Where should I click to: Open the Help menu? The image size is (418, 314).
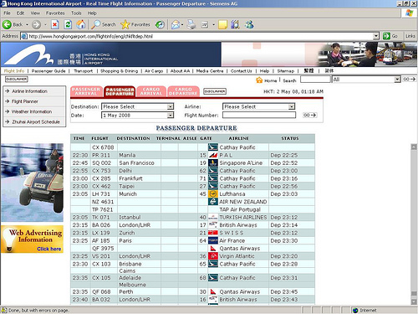point(92,13)
